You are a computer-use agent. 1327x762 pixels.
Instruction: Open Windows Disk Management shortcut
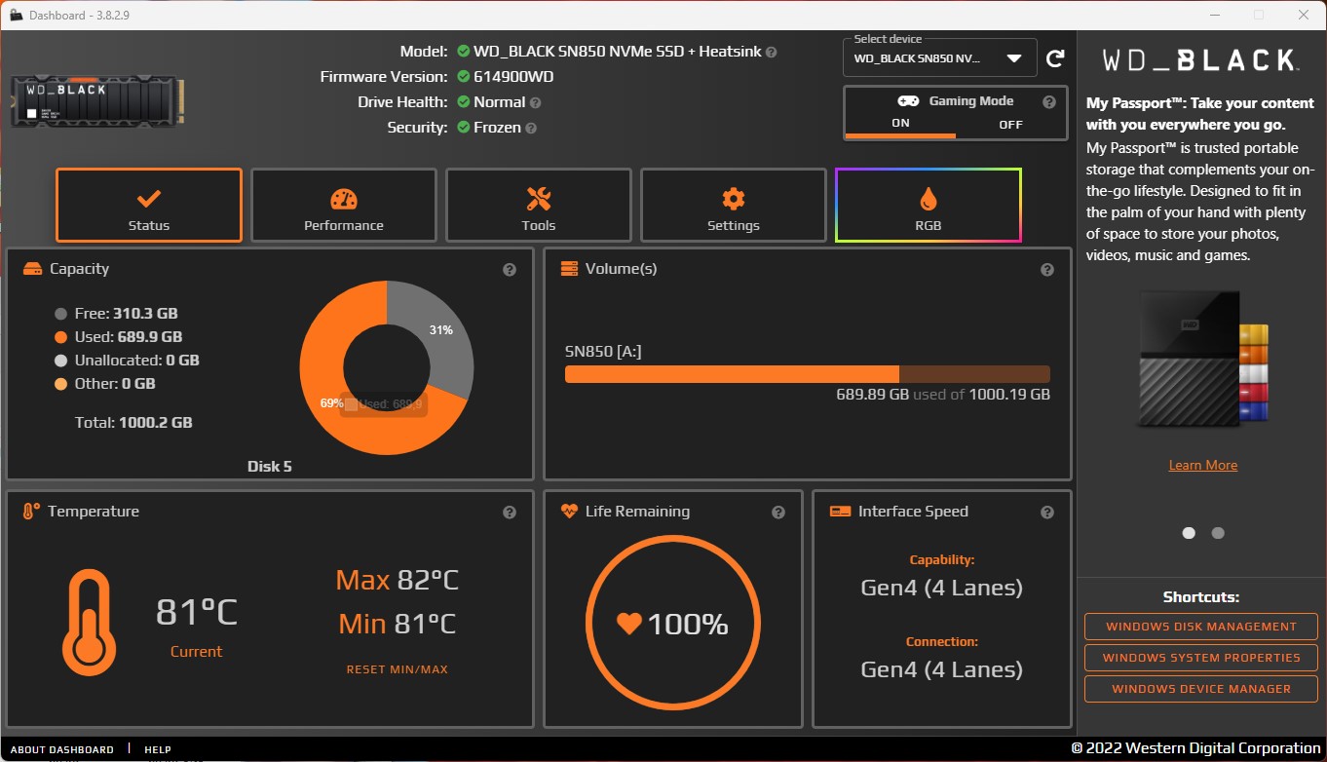coord(1201,627)
